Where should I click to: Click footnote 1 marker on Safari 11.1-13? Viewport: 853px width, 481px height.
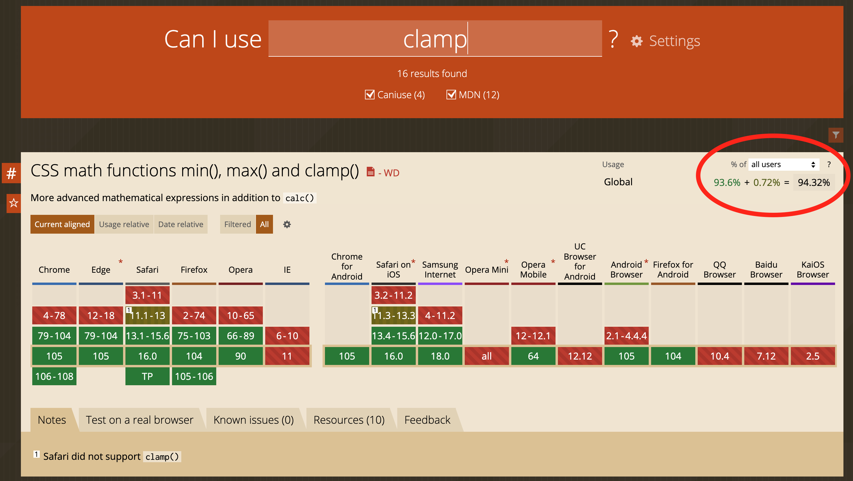(x=129, y=310)
